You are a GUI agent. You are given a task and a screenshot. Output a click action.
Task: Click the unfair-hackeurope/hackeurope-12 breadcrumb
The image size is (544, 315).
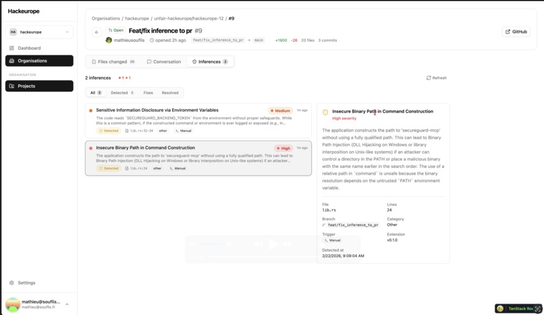pos(189,18)
